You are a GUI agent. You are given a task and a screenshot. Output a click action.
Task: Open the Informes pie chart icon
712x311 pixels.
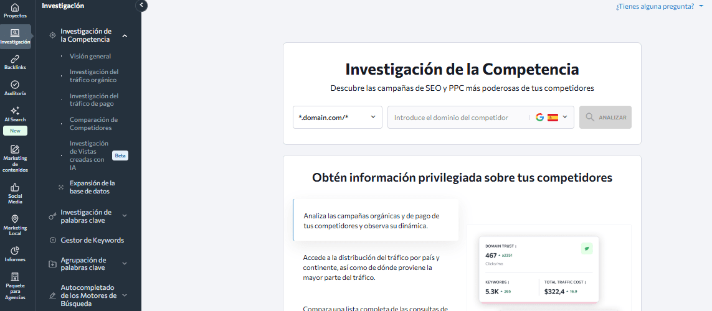[15, 251]
